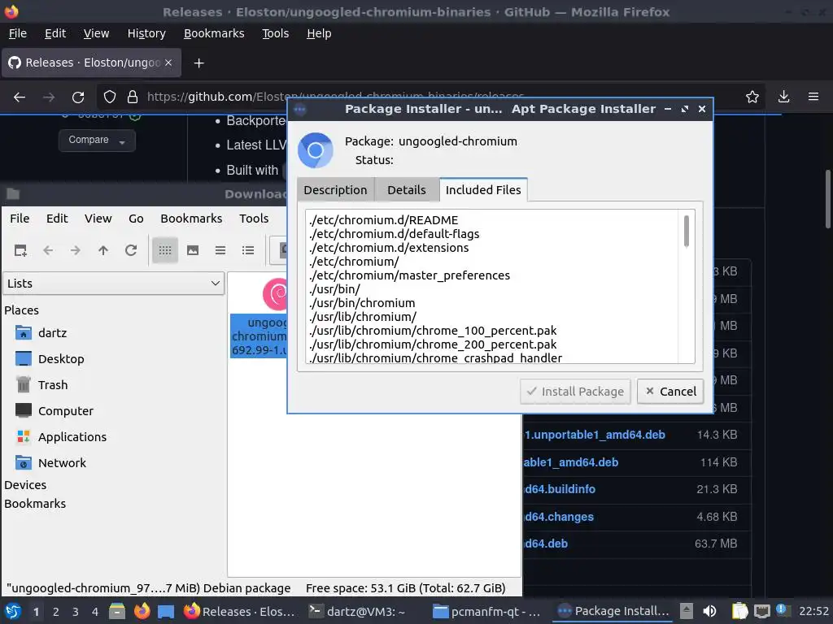This screenshot has height=624, width=833.
Task: Open Firefox downloads panel
Action: click(783, 97)
